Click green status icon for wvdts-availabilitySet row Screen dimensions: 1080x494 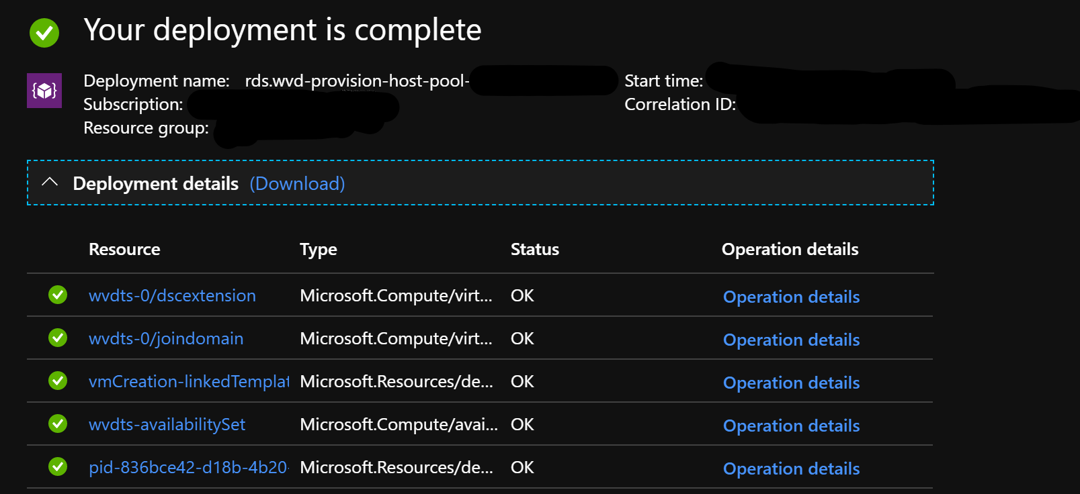click(58, 424)
